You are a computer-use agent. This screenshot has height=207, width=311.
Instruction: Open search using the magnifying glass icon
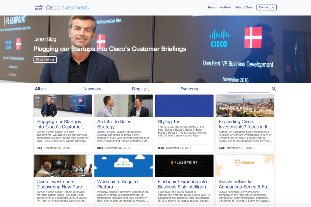274,89
